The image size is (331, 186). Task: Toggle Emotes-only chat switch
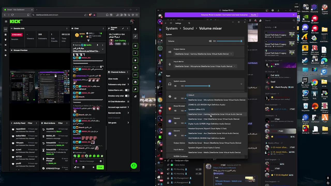click(x=127, y=96)
